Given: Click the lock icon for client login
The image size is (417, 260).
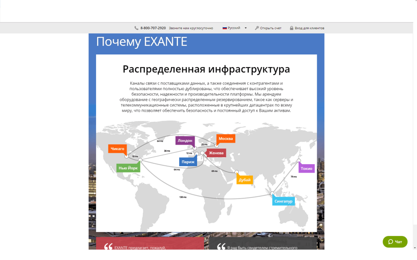Looking at the screenshot, I should tap(292, 28).
